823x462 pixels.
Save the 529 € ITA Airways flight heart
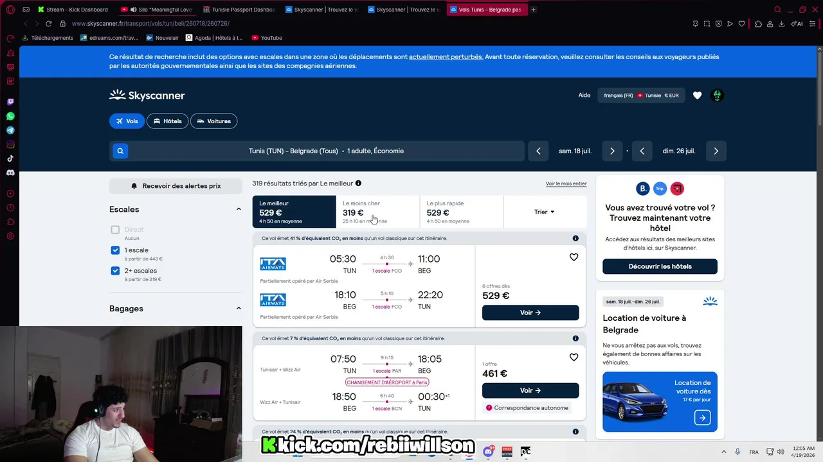(x=574, y=257)
